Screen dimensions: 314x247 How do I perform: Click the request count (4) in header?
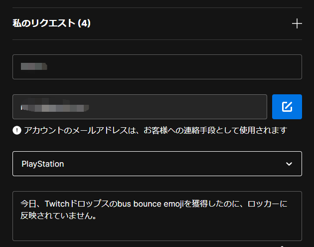84,23
